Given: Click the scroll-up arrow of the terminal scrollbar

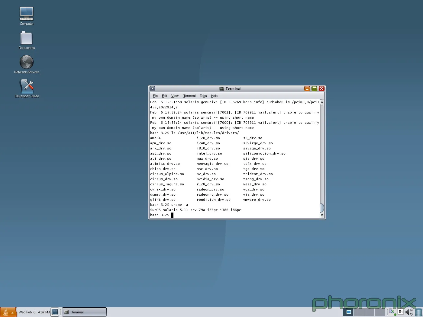Looking at the screenshot, I should [322, 102].
